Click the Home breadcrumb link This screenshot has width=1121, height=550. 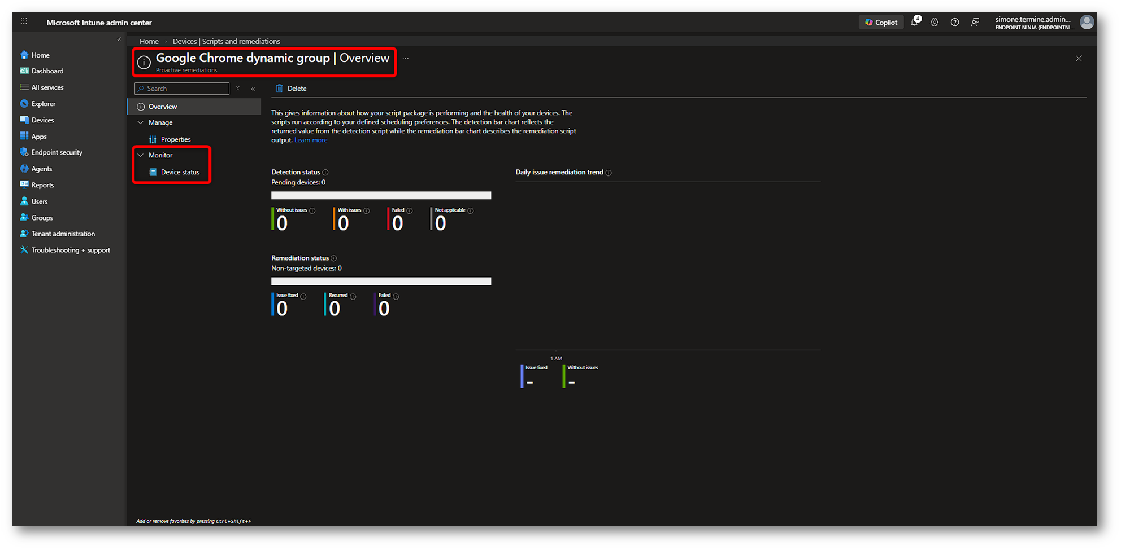point(149,41)
